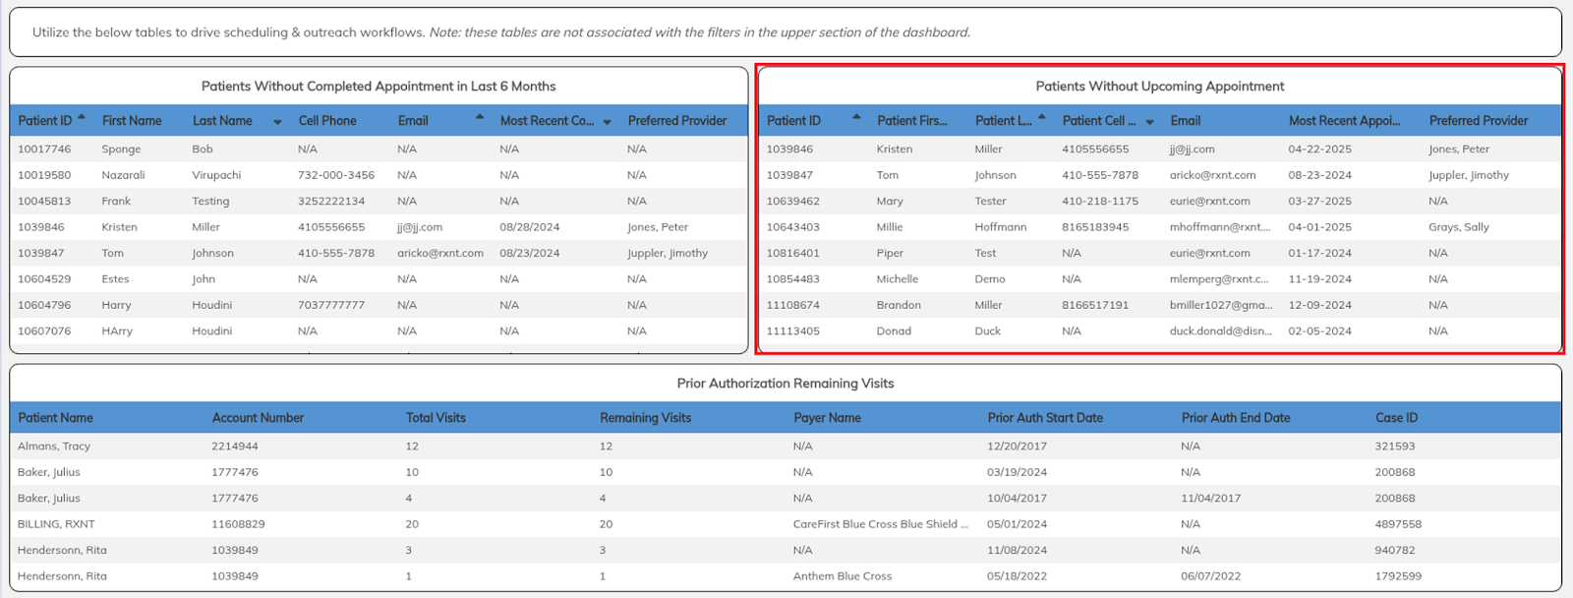Click 'Grays, Sally' provider cell
This screenshot has height=598, width=1573.
pos(1459,227)
